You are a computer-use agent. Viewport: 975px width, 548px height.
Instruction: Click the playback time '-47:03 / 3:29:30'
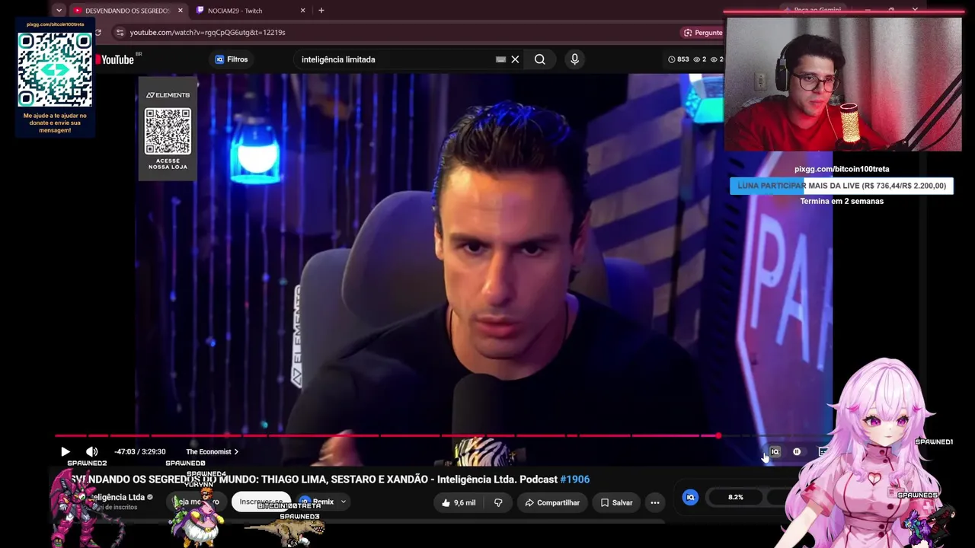click(x=140, y=452)
